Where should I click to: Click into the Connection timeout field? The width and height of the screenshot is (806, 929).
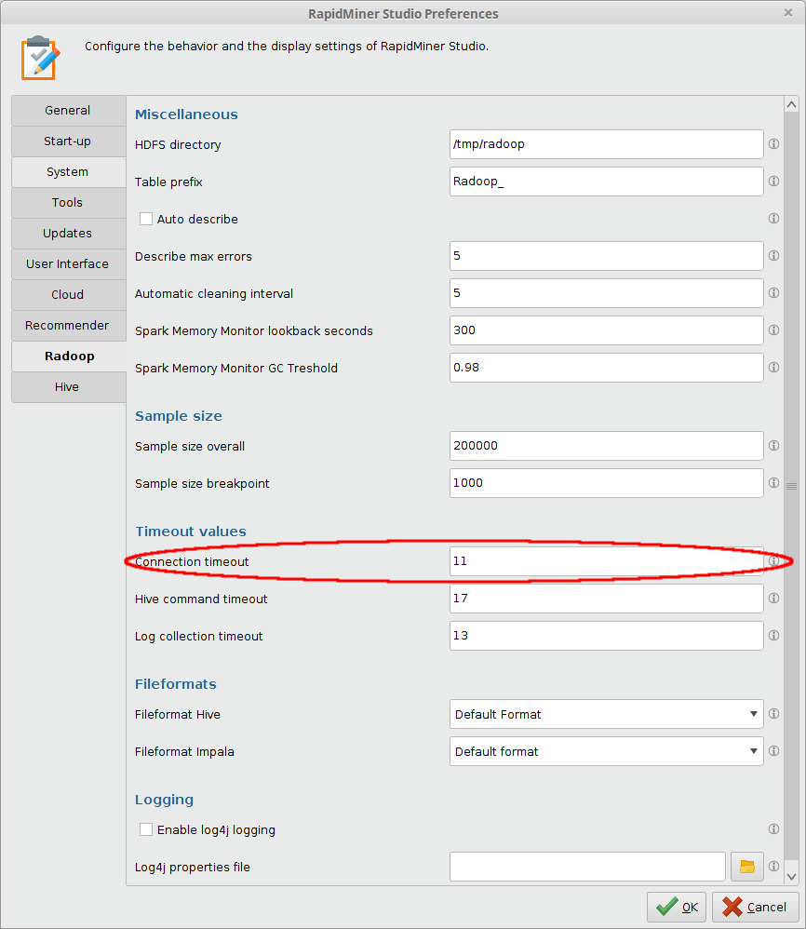(606, 561)
